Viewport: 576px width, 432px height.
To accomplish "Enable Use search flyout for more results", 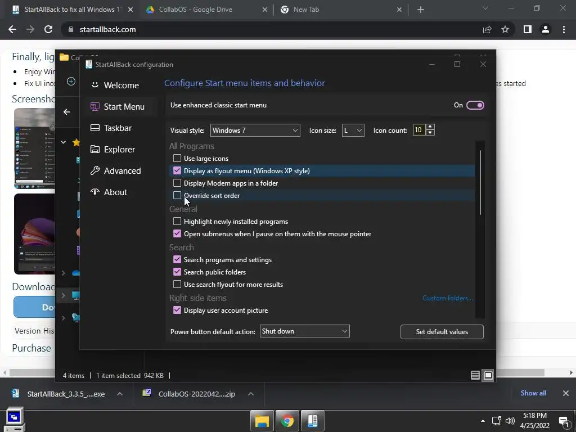I will coord(177,284).
